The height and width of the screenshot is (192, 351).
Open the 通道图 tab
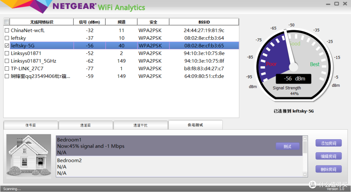(85, 125)
